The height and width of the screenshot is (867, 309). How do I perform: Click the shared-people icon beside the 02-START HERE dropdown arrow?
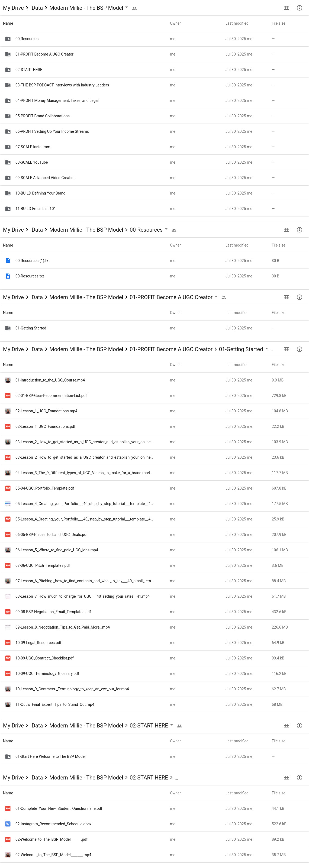pos(179,726)
